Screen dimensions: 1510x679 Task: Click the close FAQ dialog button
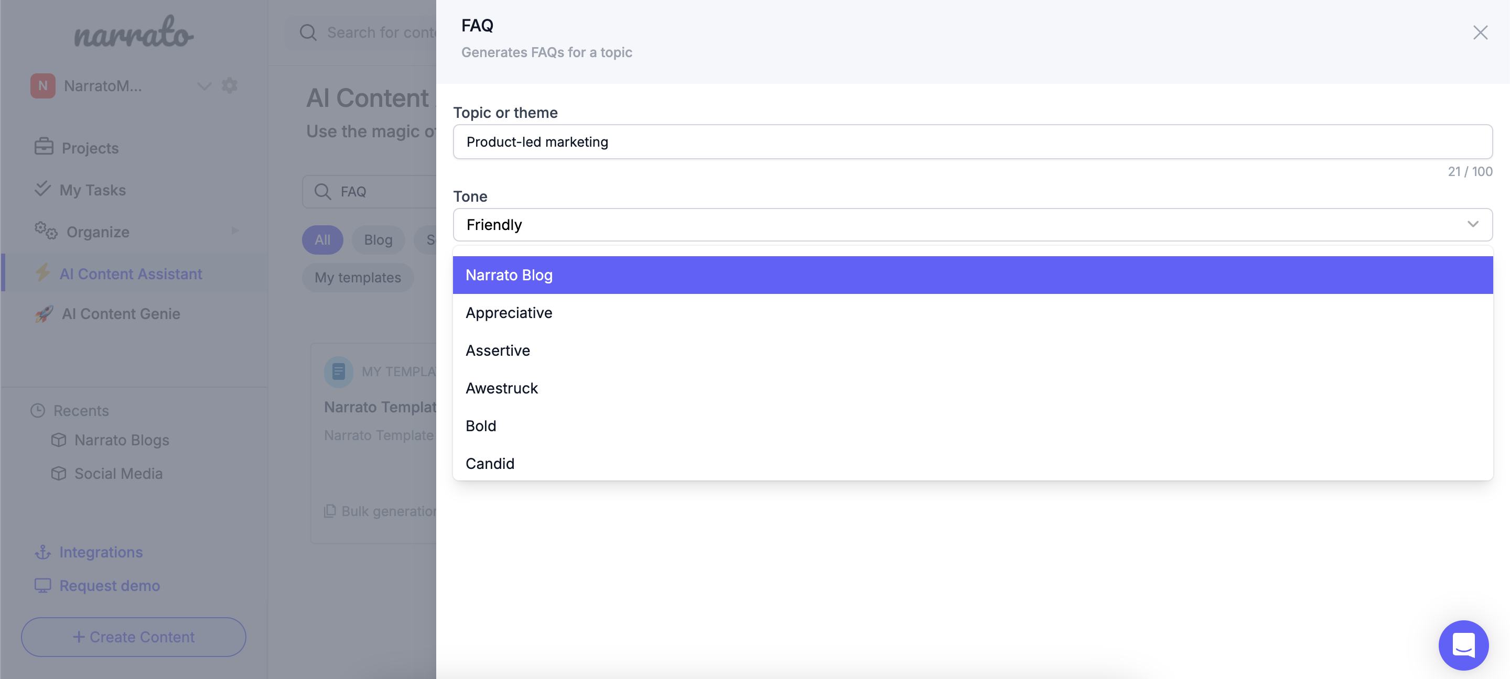tap(1479, 32)
